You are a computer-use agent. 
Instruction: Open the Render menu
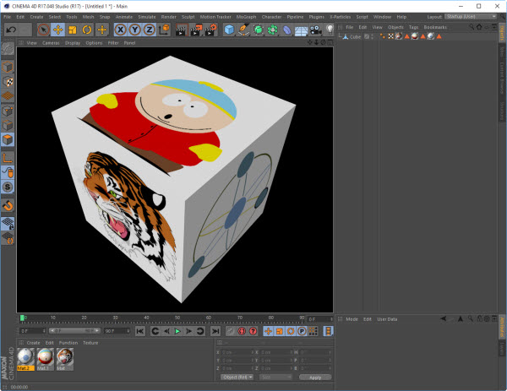(x=168, y=17)
